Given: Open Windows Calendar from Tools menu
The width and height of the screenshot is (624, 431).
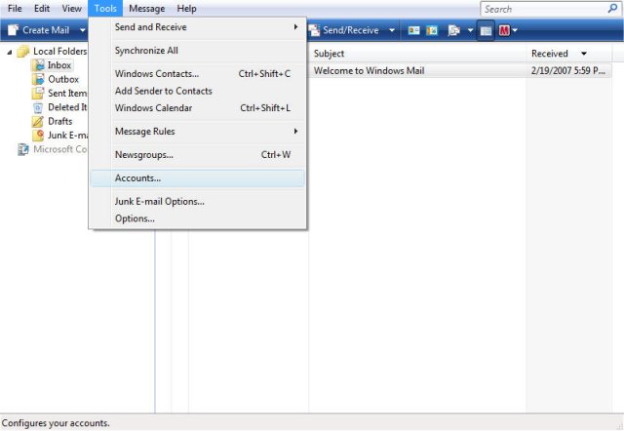Looking at the screenshot, I should pyautogui.click(x=198, y=108).
